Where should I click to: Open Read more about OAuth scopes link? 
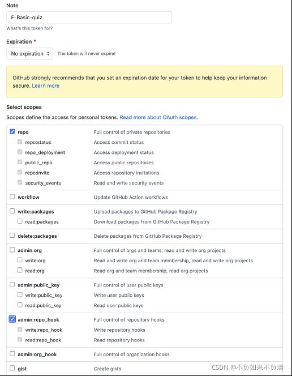click(158, 117)
